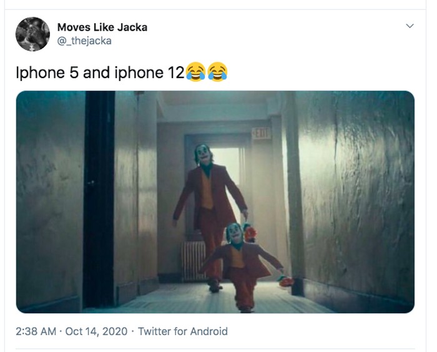The height and width of the screenshot is (352, 437).
Task: Click the second laughing-crying emoji
Action: tap(217, 72)
